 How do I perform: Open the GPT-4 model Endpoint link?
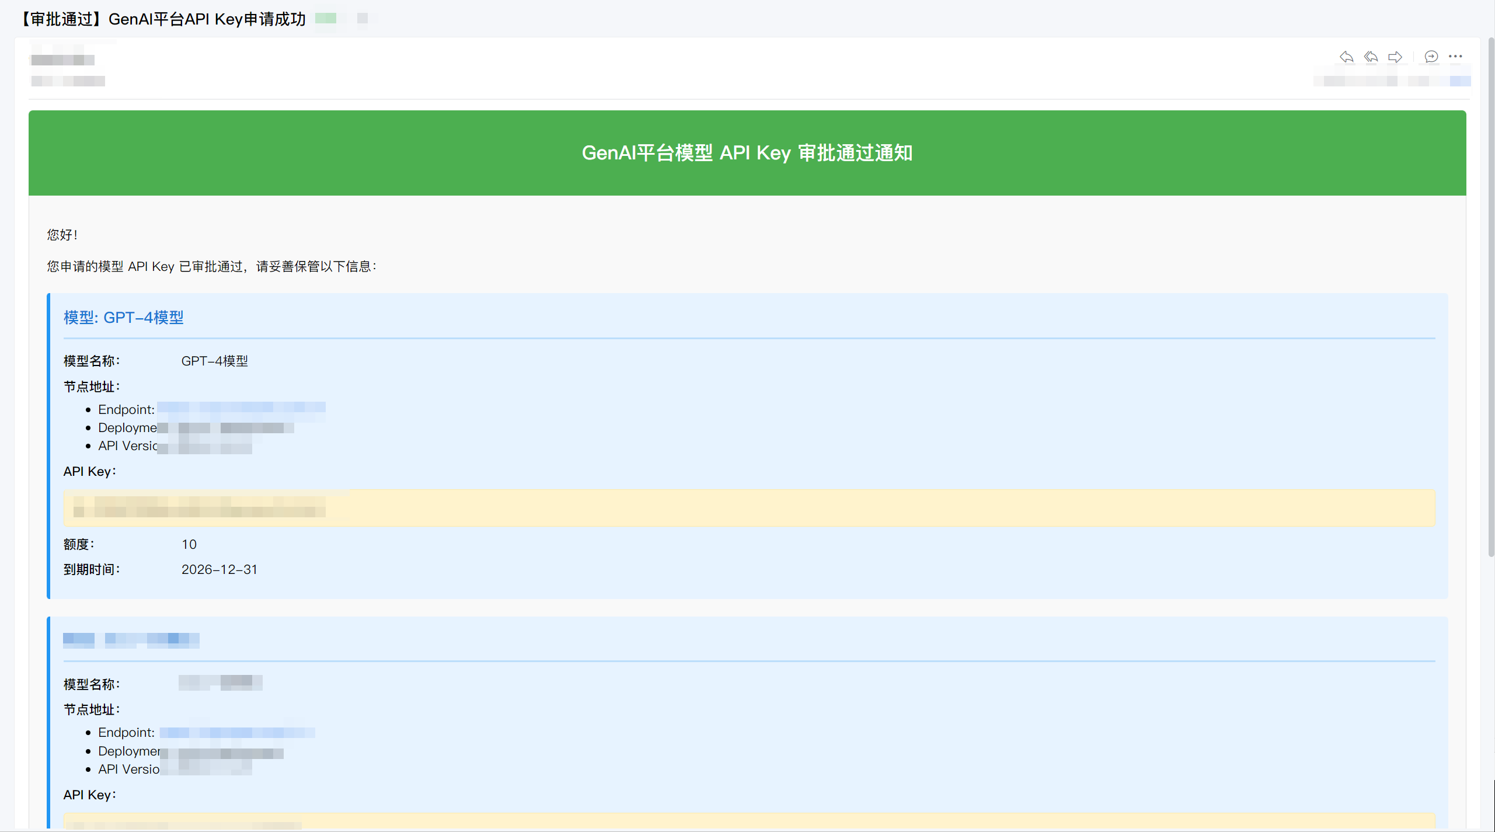241,408
